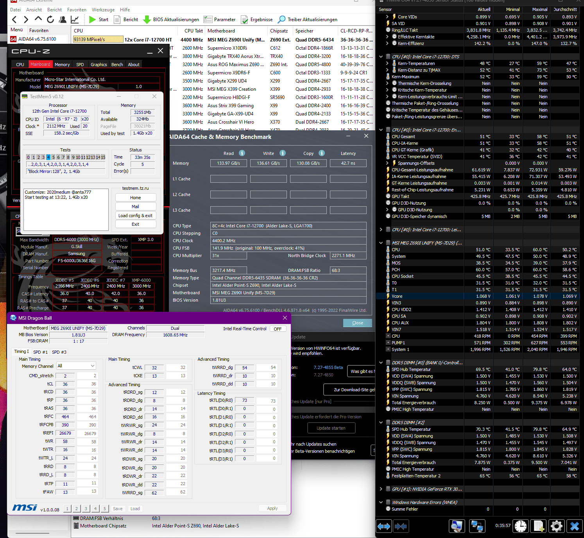
Task: Click Load config & exit button
Action: 136,216
